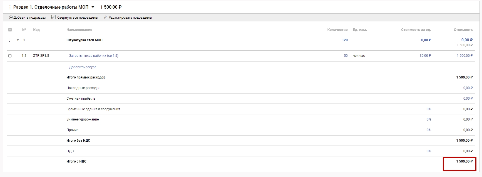Toggle the select-all checkbox in table header
The image size is (482, 177).
(10, 30)
